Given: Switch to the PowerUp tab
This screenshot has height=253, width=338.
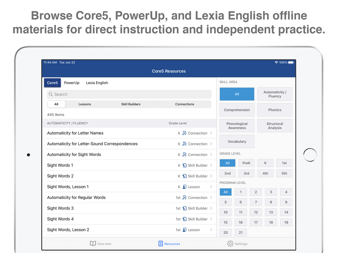Looking at the screenshot, I should pyautogui.click(x=72, y=83).
